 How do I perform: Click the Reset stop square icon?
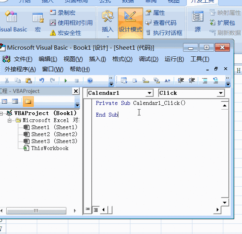(77, 81)
